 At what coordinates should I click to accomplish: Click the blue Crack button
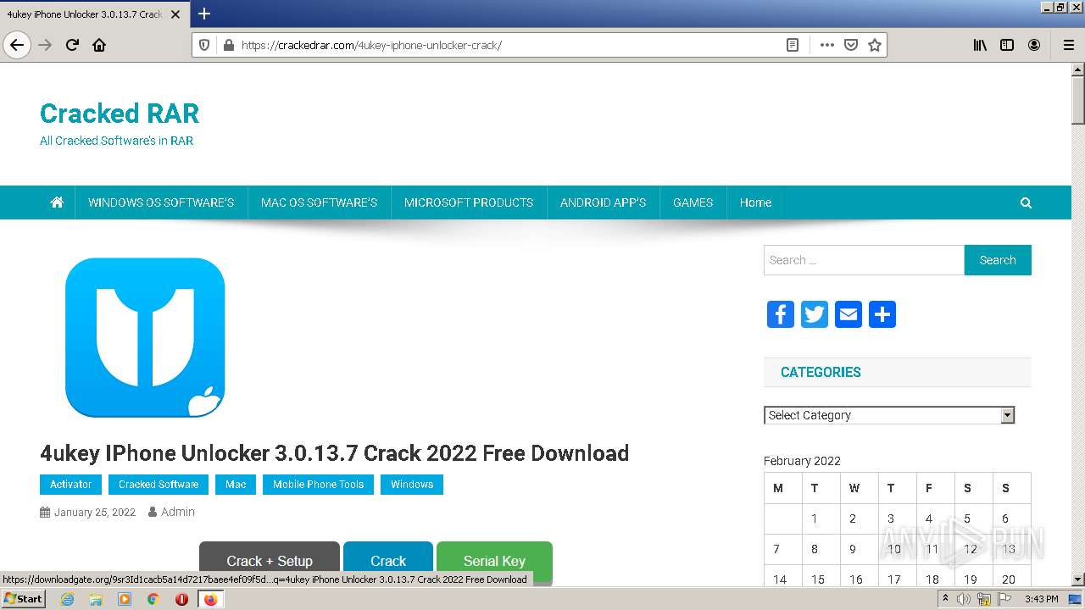coord(388,561)
